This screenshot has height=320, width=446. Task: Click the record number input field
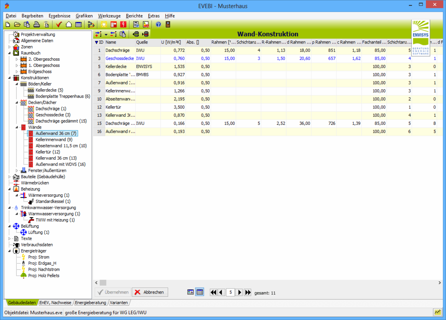pos(230,292)
